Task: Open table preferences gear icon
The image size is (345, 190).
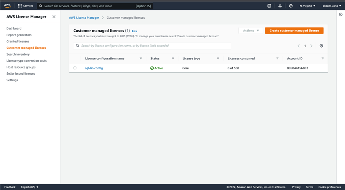Action: 321,46
